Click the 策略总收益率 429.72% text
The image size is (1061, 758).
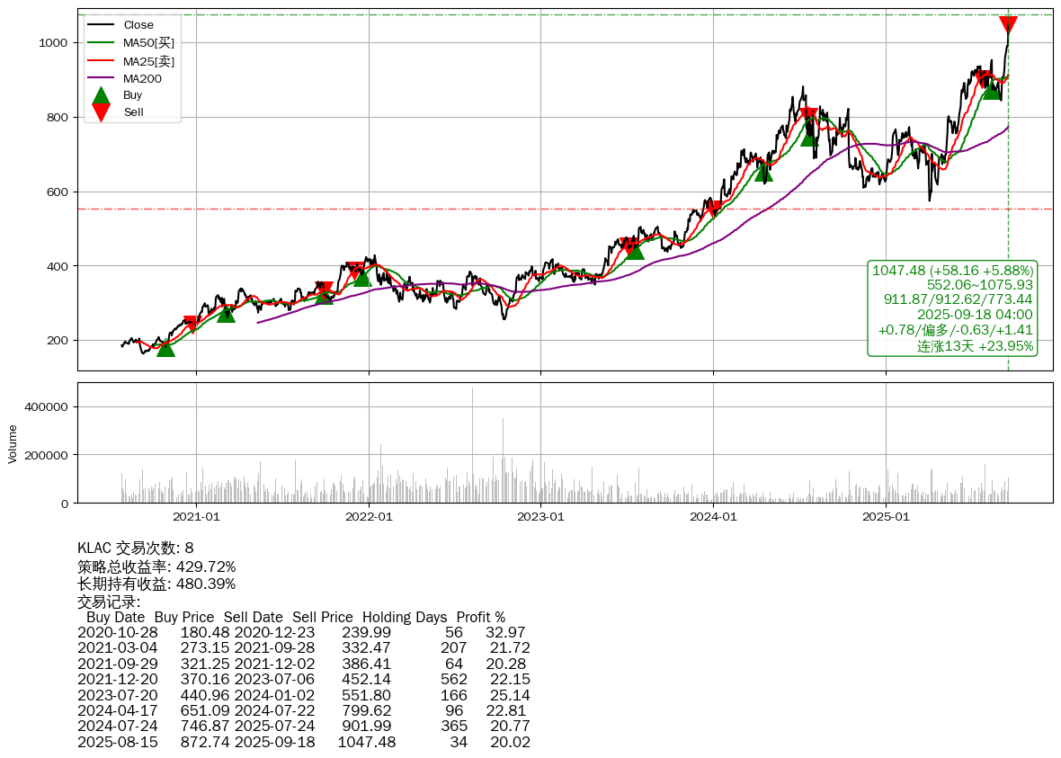156,566
